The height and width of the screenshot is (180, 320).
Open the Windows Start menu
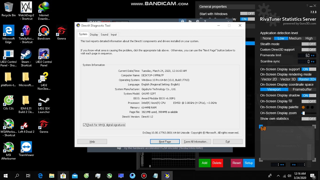click(5, 176)
